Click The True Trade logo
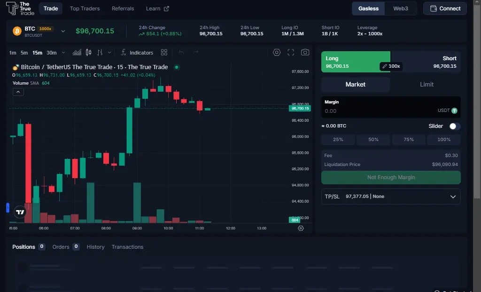 click(x=20, y=8)
